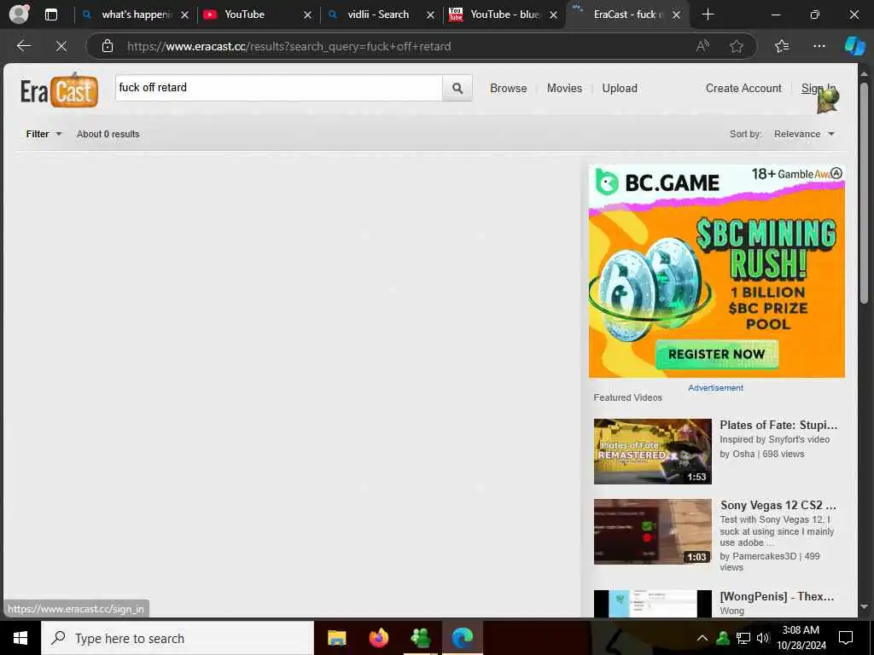This screenshot has height=655, width=874.
Task: Open a new browser tab
Action: point(708,14)
